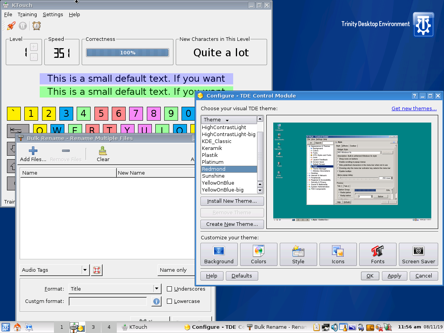Viewport: 444px width, 333px height.
Task: Open the Name only dropdown
Action: coord(176,270)
